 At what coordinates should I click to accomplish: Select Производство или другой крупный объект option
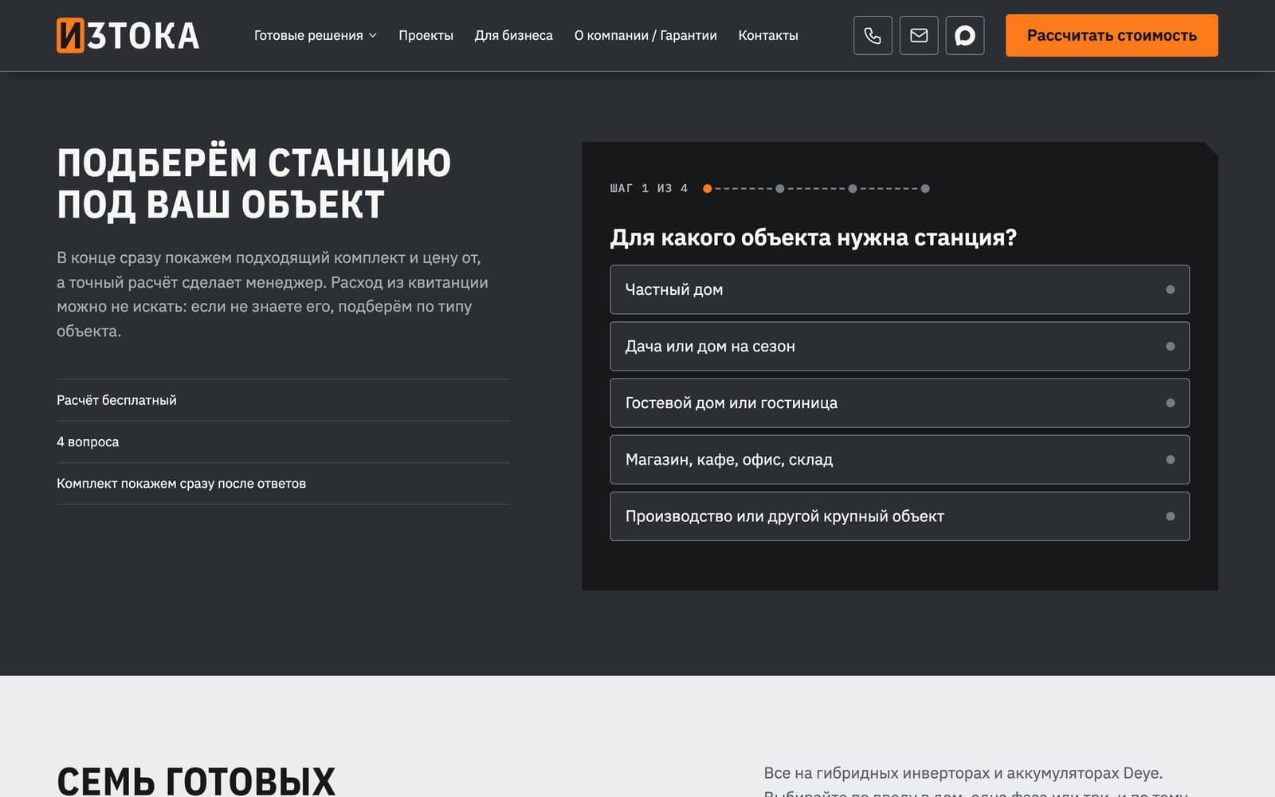[x=900, y=516]
